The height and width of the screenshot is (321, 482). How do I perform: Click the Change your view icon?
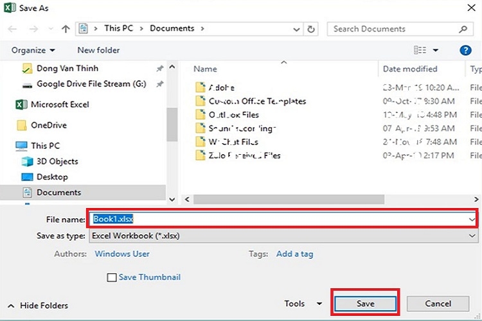(x=420, y=50)
